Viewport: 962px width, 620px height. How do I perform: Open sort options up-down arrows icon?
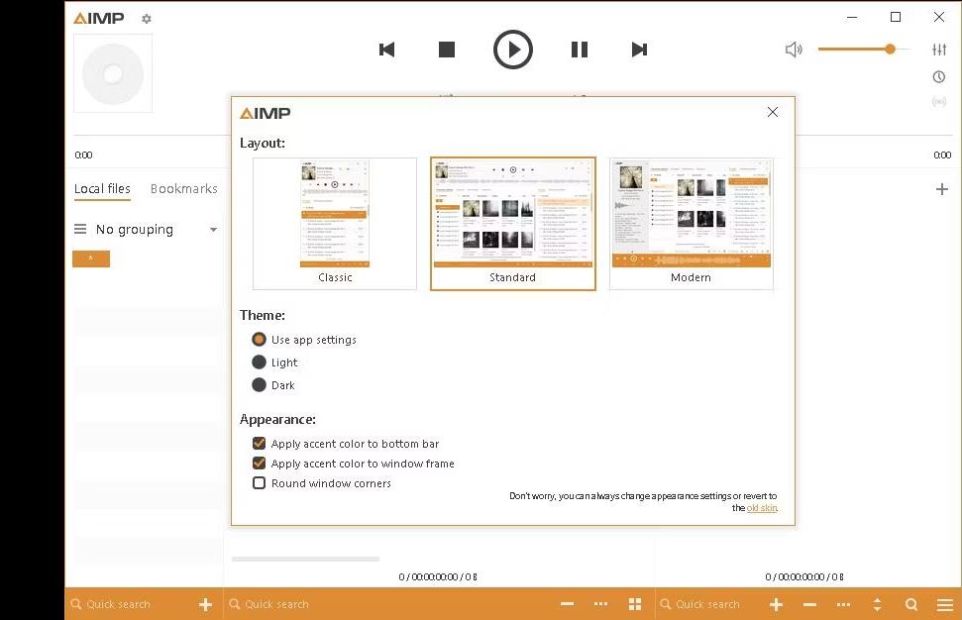coord(878,605)
